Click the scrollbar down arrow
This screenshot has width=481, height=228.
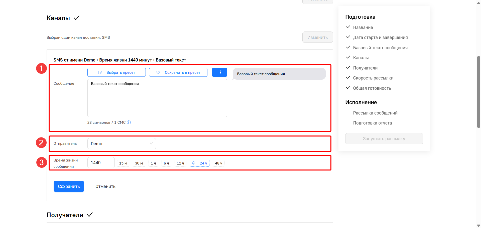[478, 225]
